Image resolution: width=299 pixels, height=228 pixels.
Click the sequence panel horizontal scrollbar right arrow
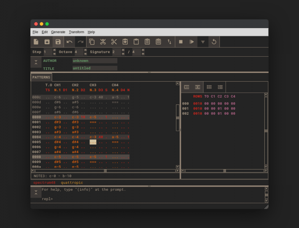(x=266, y=171)
